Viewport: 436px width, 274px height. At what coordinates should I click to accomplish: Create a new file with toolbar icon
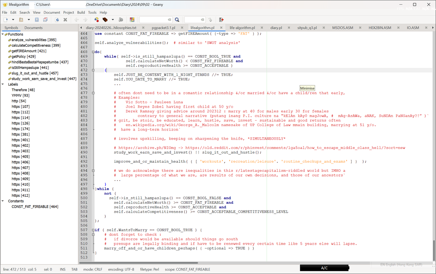[6, 20]
